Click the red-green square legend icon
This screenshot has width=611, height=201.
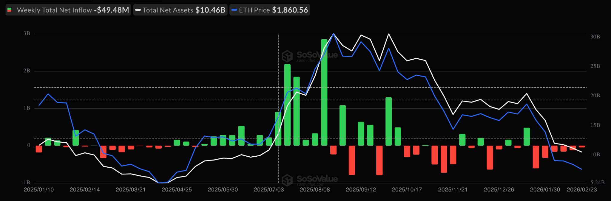click(x=10, y=10)
